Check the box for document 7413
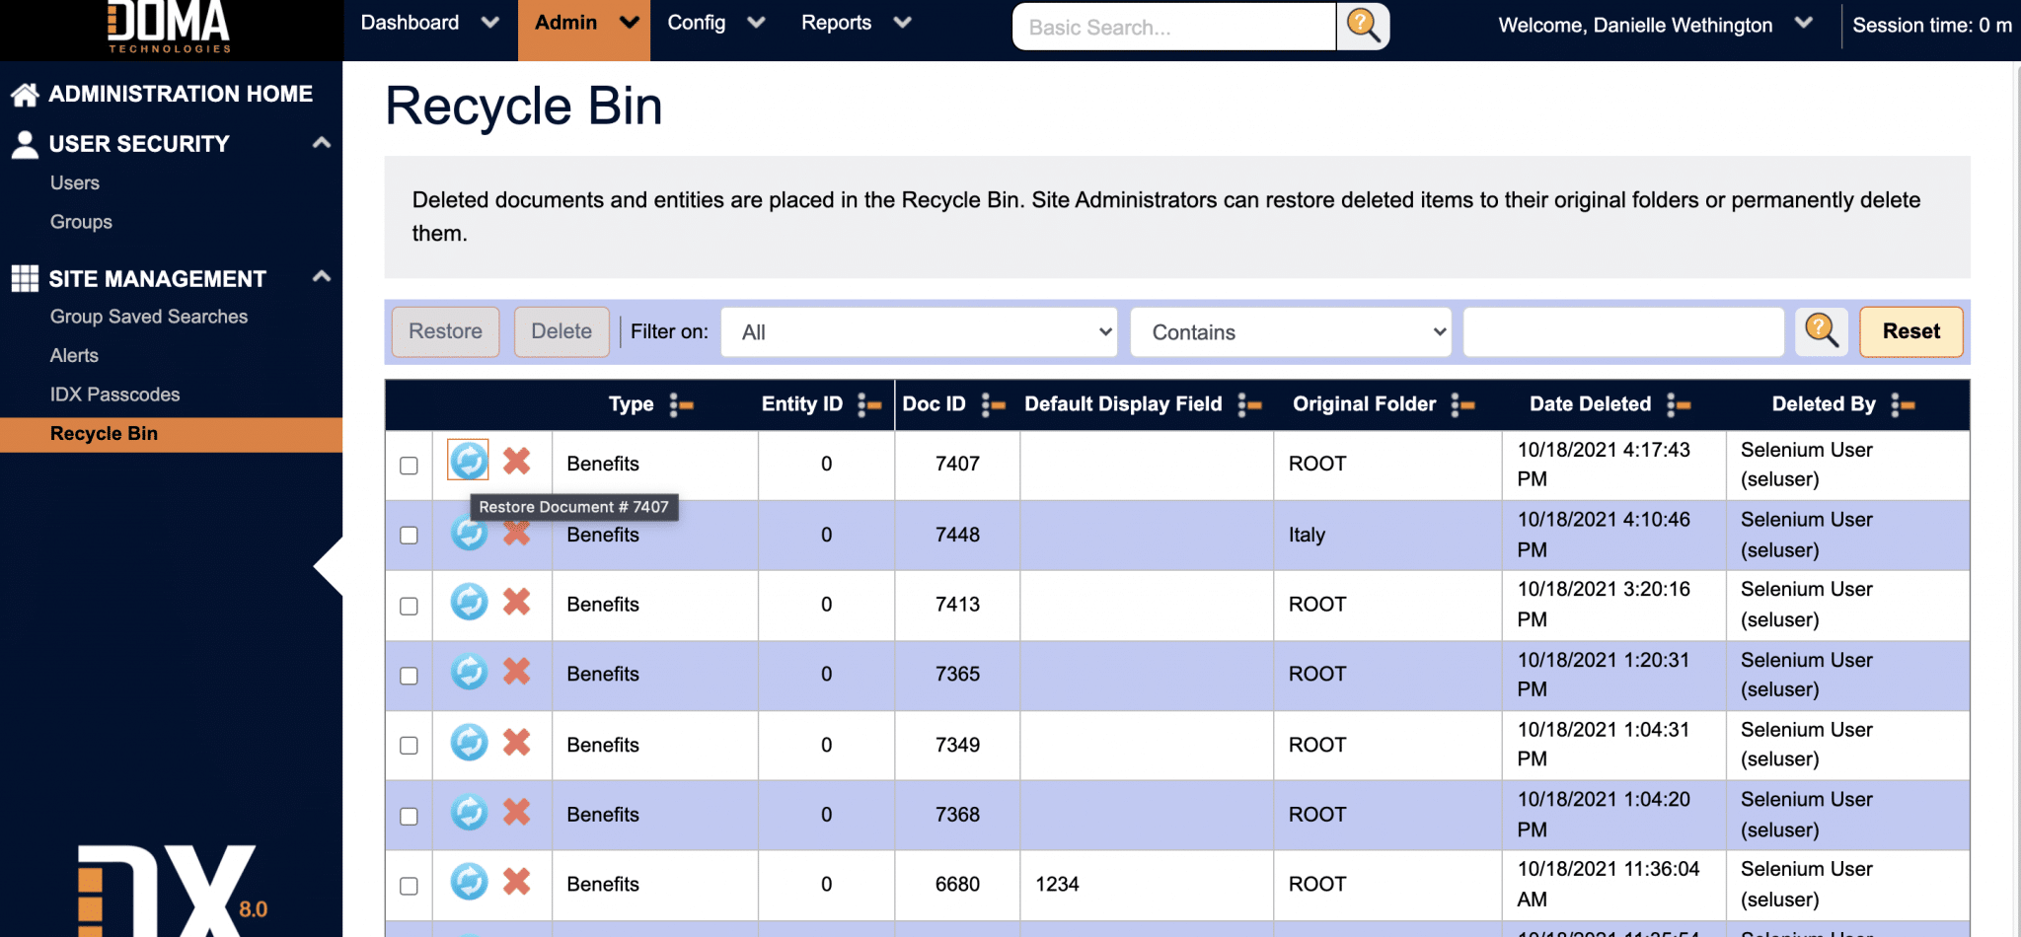 [x=409, y=606]
